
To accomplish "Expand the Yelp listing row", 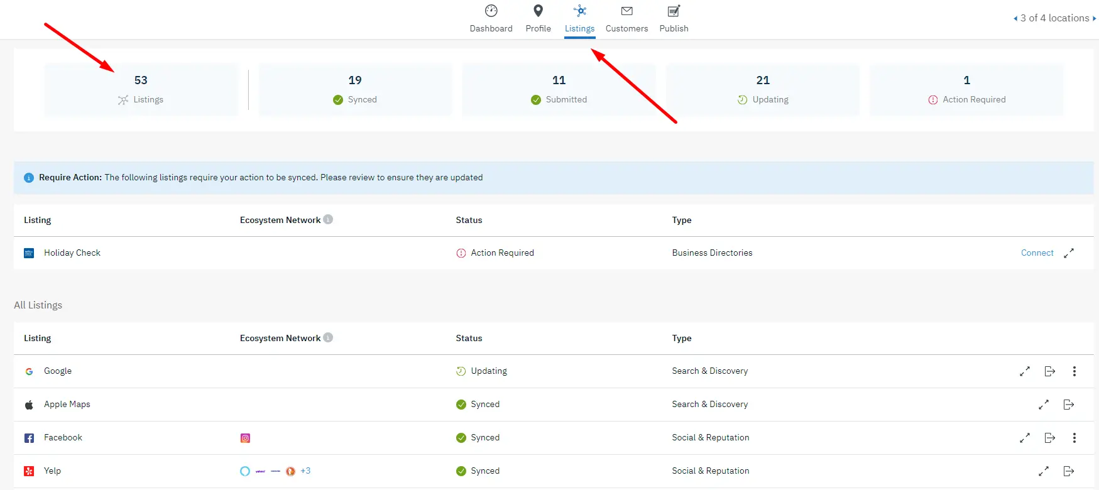I will [1044, 471].
